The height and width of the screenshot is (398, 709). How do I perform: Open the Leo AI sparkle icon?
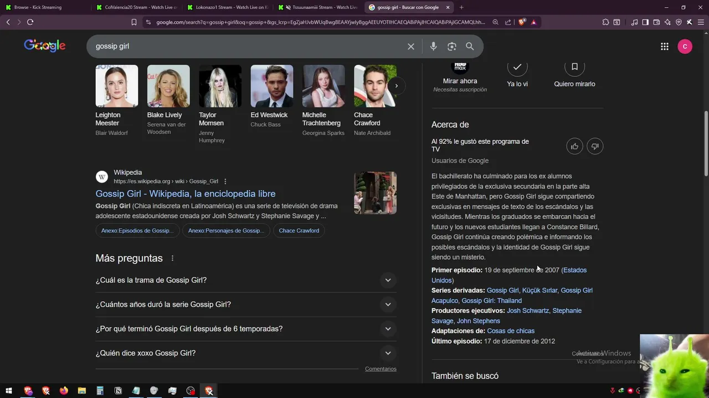click(667, 22)
